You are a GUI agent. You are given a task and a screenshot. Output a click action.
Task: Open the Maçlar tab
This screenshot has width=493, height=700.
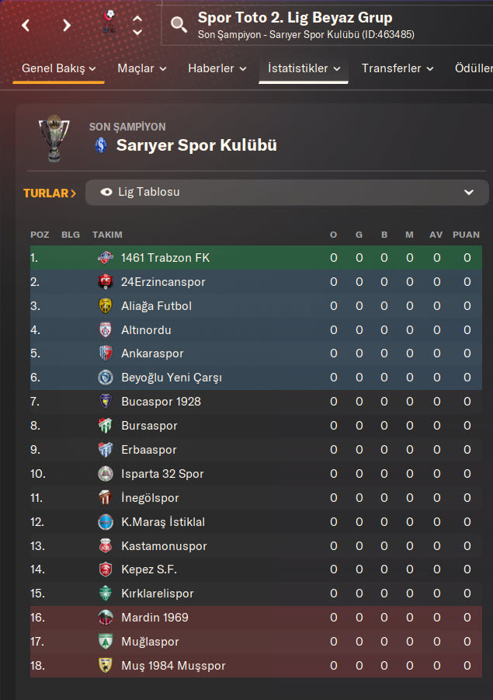click(x=141, y=68)
